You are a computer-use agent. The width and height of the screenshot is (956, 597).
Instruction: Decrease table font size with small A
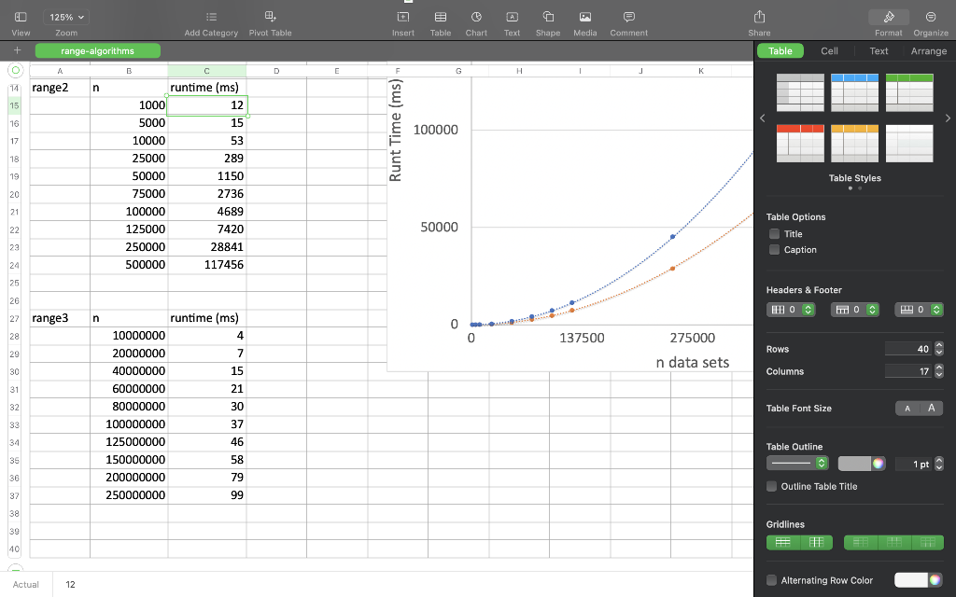pyautogui.click(x=907, y=409)
